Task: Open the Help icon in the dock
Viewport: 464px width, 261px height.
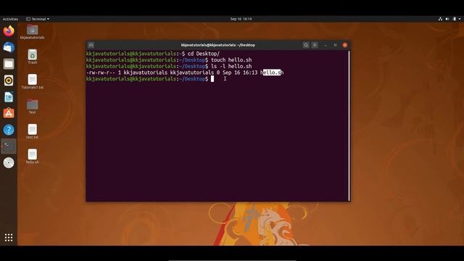Action: [9, 130]
